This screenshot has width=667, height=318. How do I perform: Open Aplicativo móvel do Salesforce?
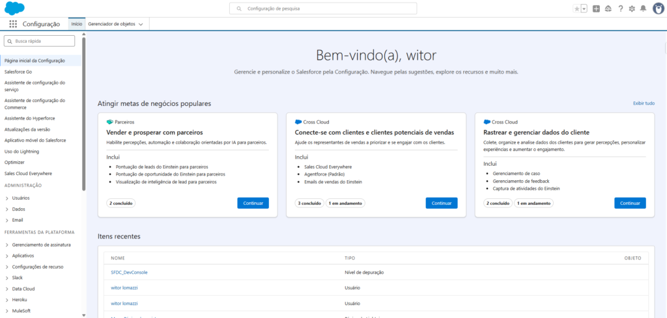coord(35,140)
